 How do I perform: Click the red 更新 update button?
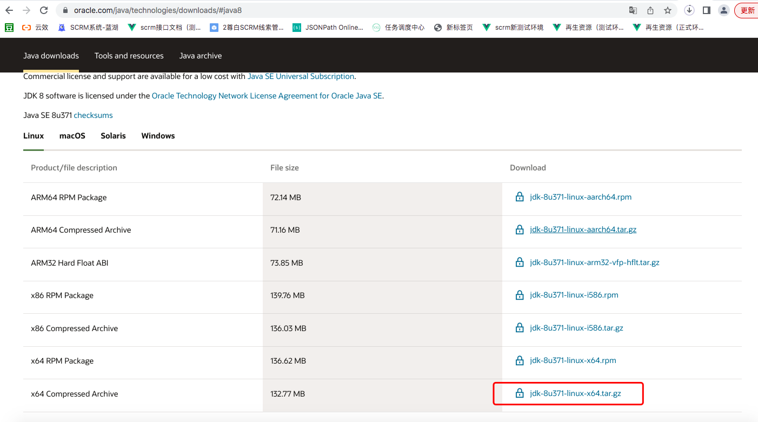[x=747, y=10]
